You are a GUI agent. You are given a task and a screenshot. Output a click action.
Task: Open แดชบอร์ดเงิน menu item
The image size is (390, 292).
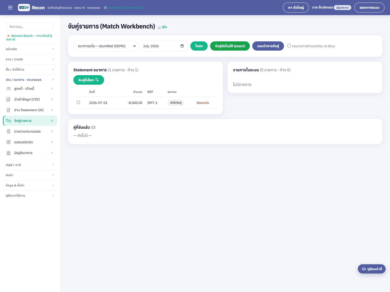(x=30, y=142)
